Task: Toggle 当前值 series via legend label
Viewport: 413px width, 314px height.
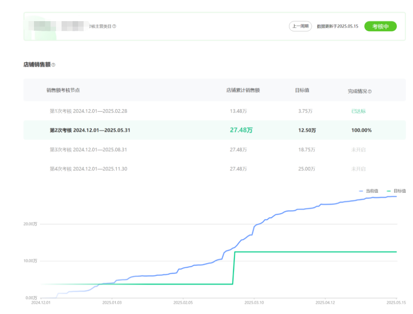Action: (372, 191)
